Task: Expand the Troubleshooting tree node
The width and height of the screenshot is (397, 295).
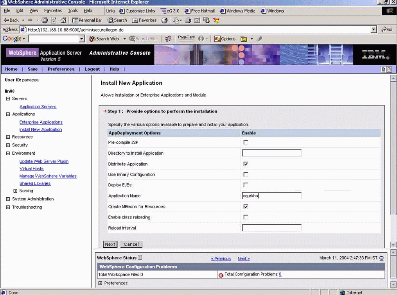Action: 8,207
